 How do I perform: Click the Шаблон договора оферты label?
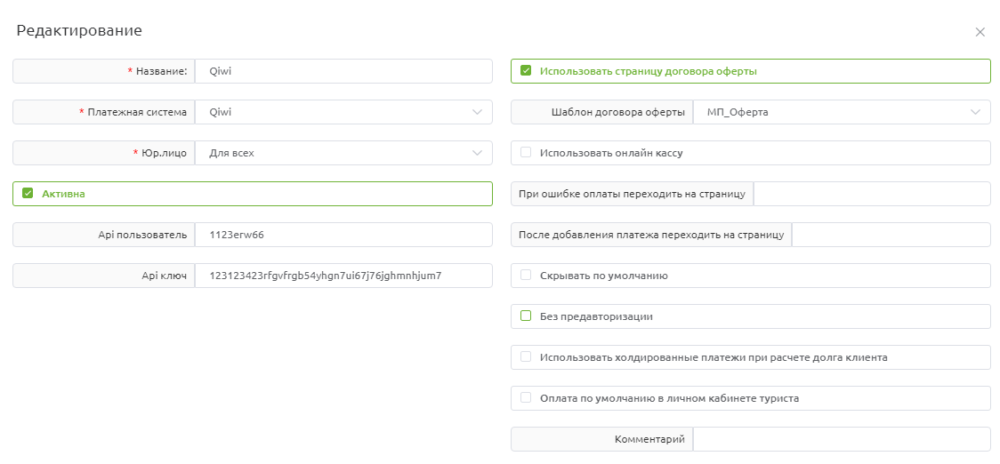[618, 112]
